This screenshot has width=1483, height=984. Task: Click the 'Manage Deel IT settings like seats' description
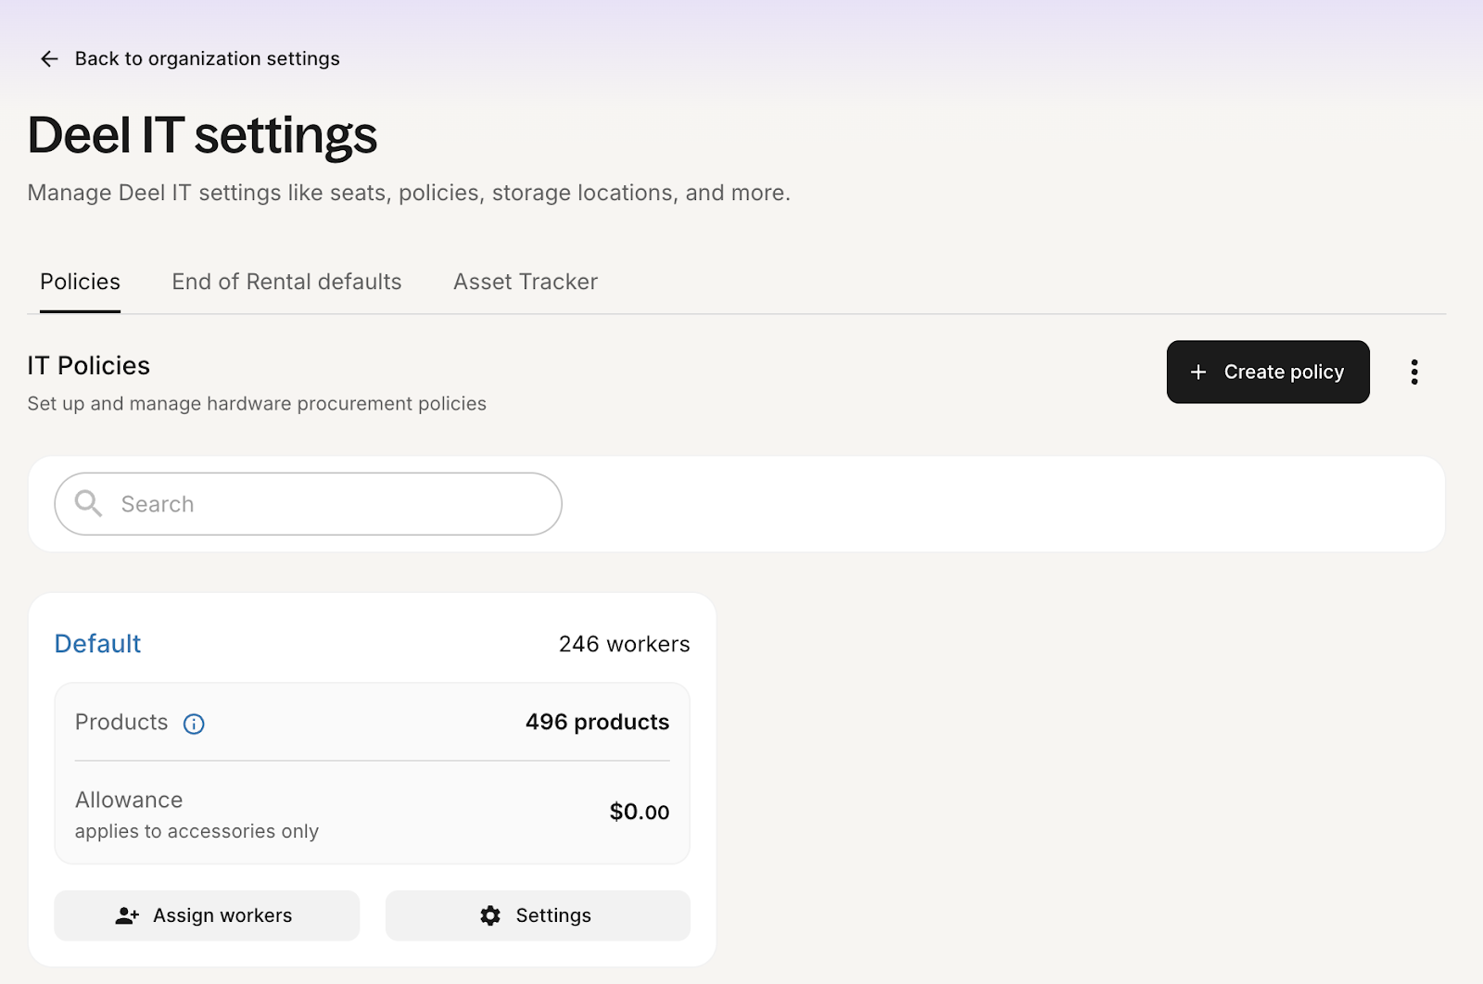pyautogui.click(x=409, y=193)
